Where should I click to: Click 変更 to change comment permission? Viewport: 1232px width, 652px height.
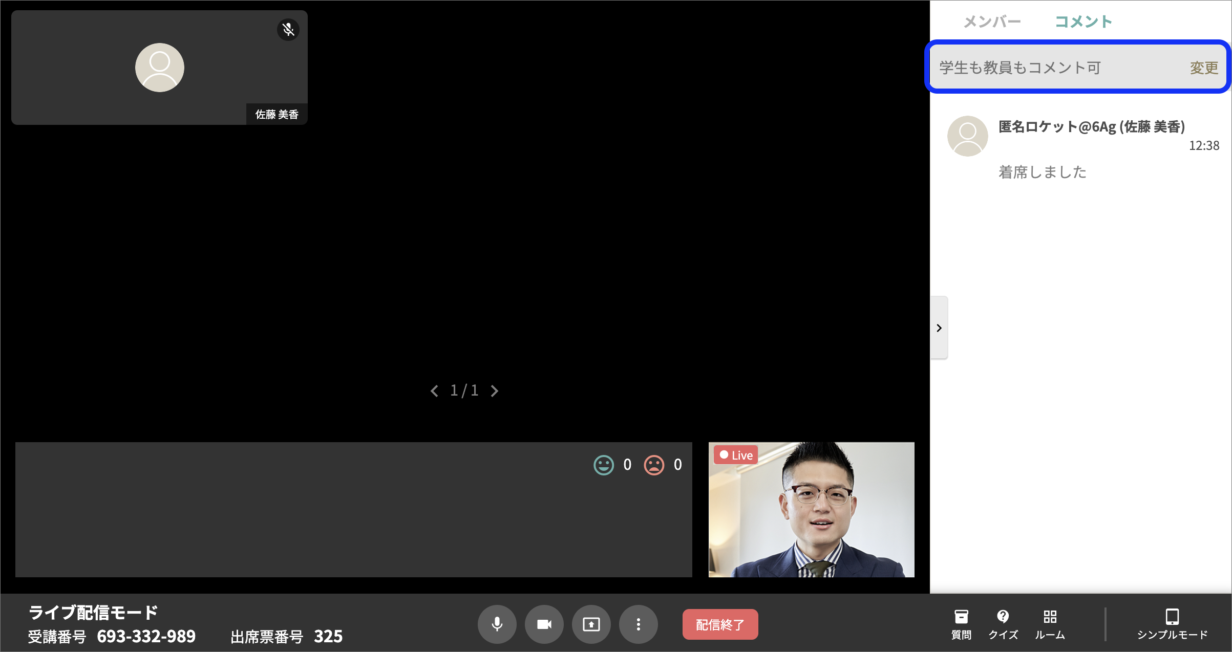[x=1204, y=68]
